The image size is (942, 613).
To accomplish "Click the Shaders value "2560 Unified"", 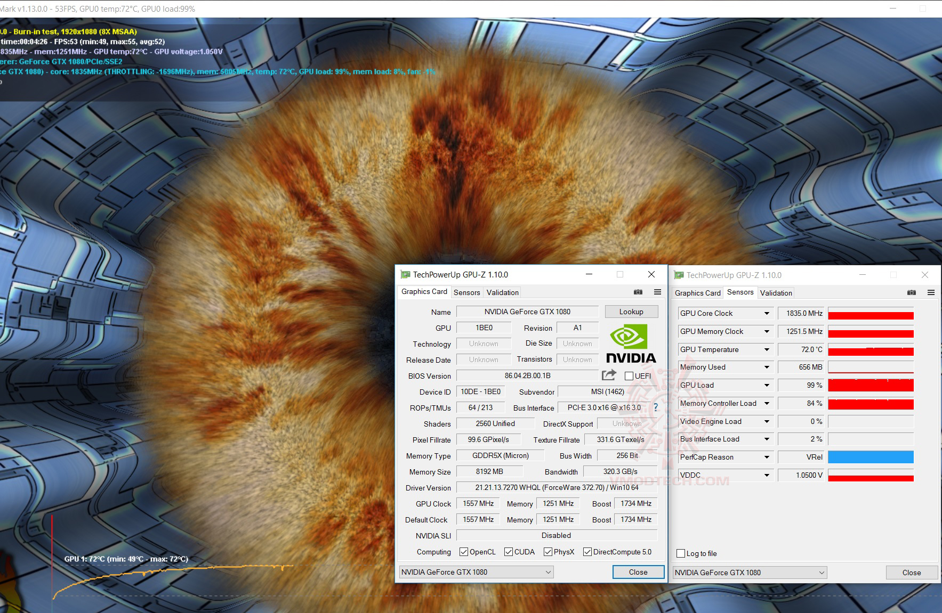I will coord(495,423).
